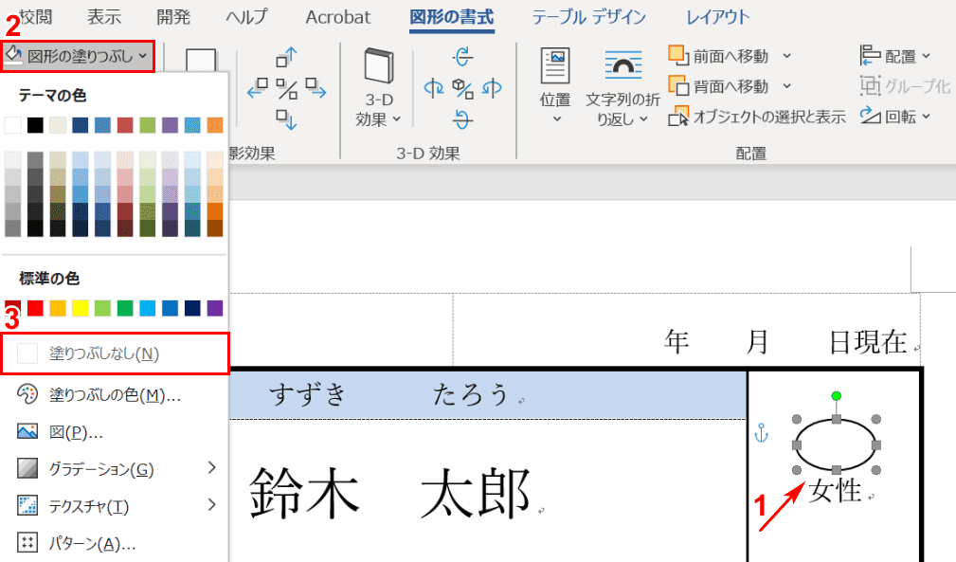Pick the standard light blue color swatch

coord(148,308)
